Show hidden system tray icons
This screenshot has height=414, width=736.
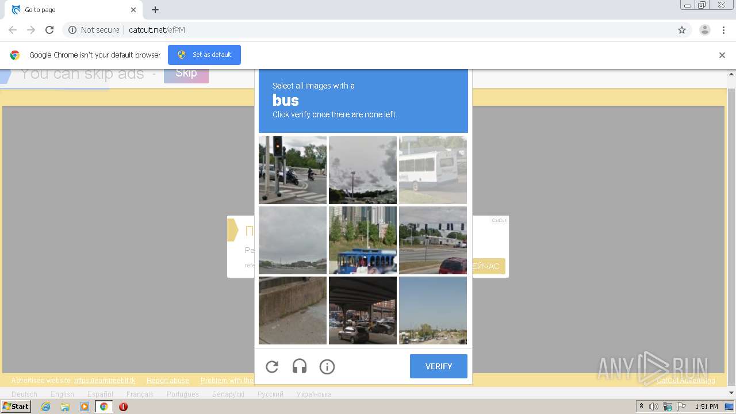tap(642, 407)
